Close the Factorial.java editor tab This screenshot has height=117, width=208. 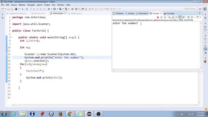(x=65, y=13)
